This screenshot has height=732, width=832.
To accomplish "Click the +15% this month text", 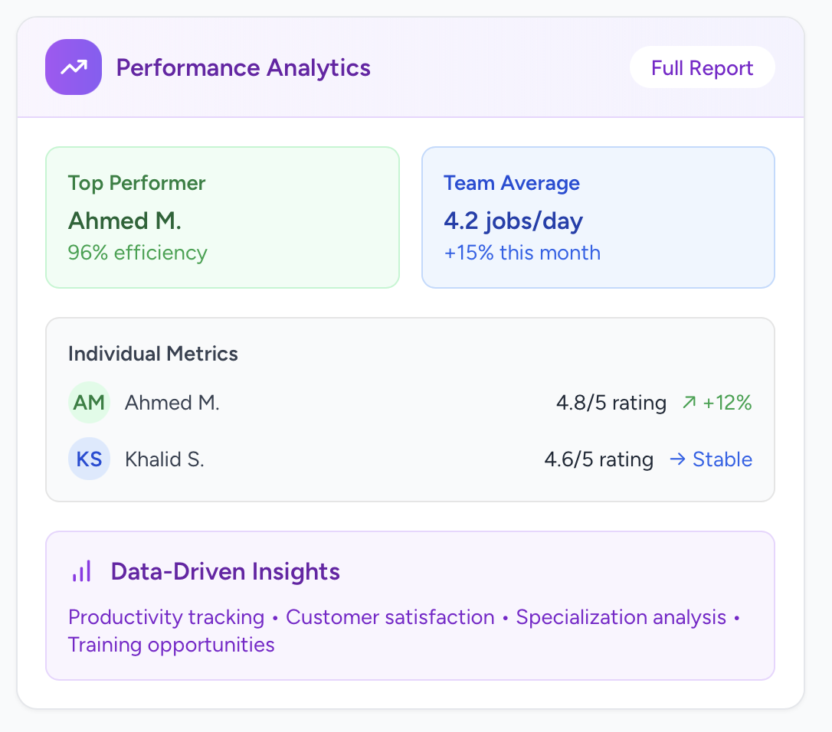I will pyautogui.click(x=522, y=253).
